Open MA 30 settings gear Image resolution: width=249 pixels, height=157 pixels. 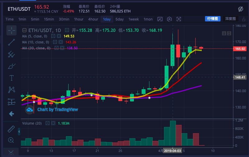(56, 48)
